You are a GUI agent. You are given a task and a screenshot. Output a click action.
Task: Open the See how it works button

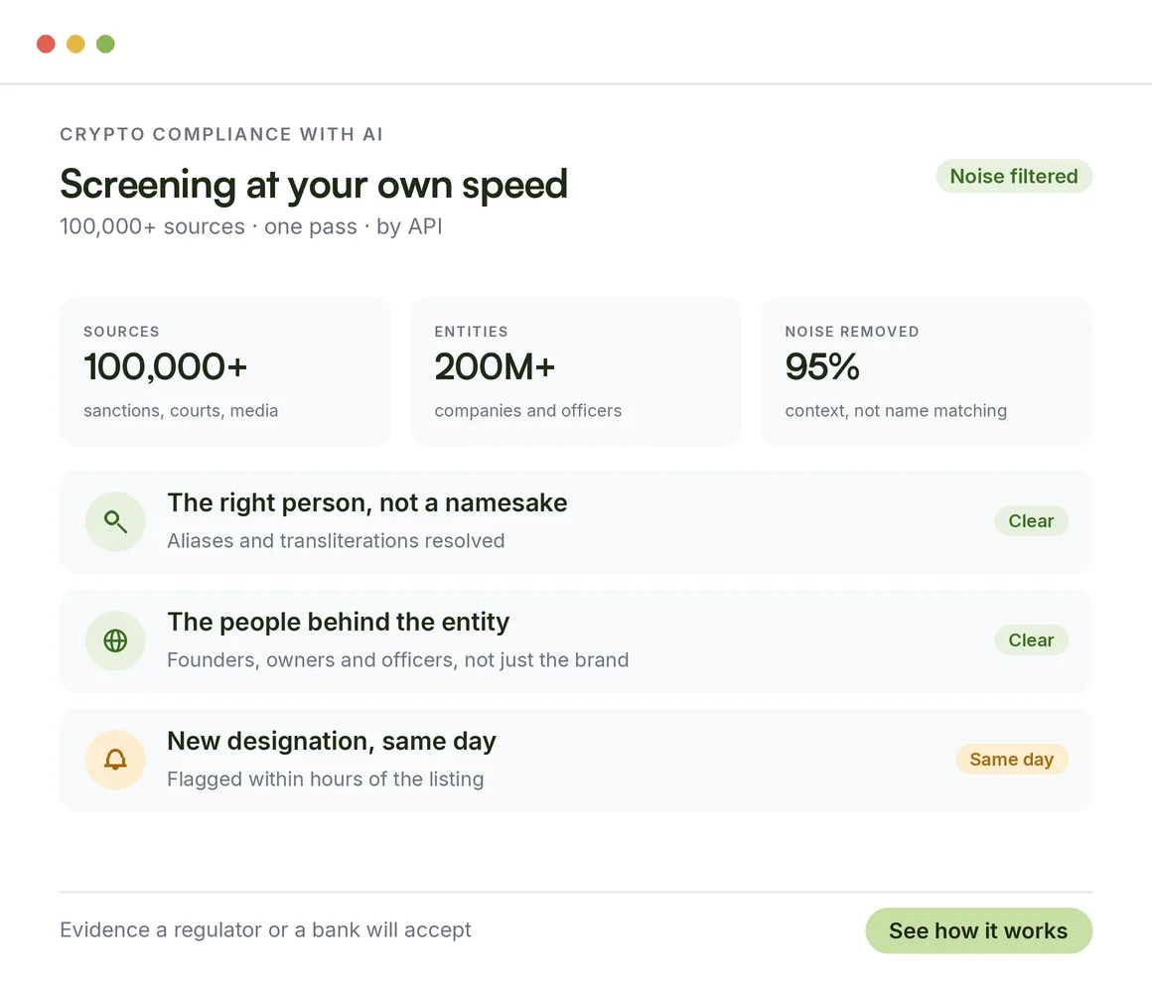point(978,930)
